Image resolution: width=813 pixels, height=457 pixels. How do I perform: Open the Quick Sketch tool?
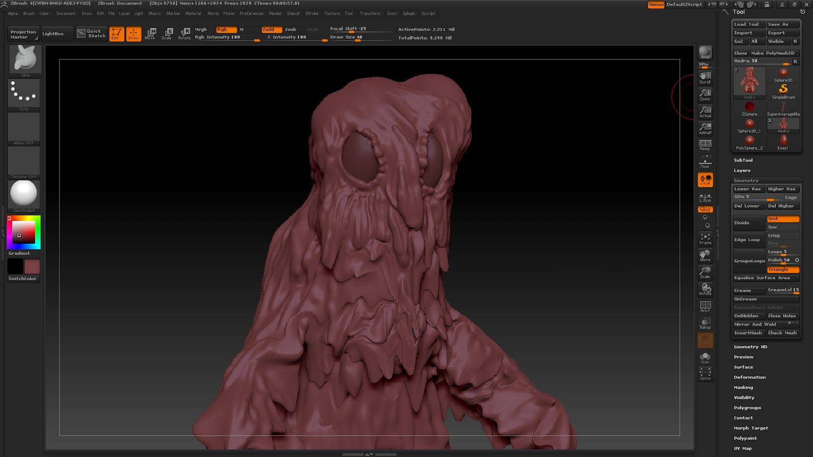pyautogui.click(x=91, y=34)
